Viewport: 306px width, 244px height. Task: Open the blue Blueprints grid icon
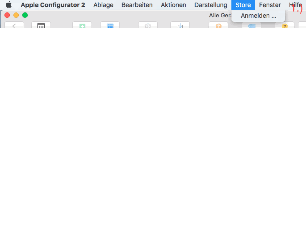[110, 26]
